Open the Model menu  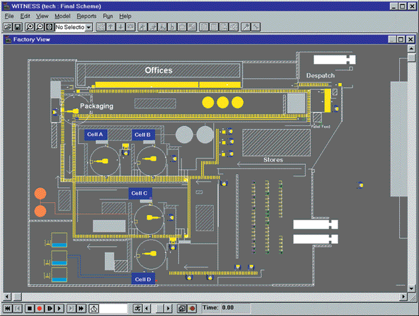click(62, 16)
